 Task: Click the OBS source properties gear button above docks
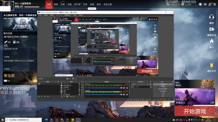click(69, 79)
